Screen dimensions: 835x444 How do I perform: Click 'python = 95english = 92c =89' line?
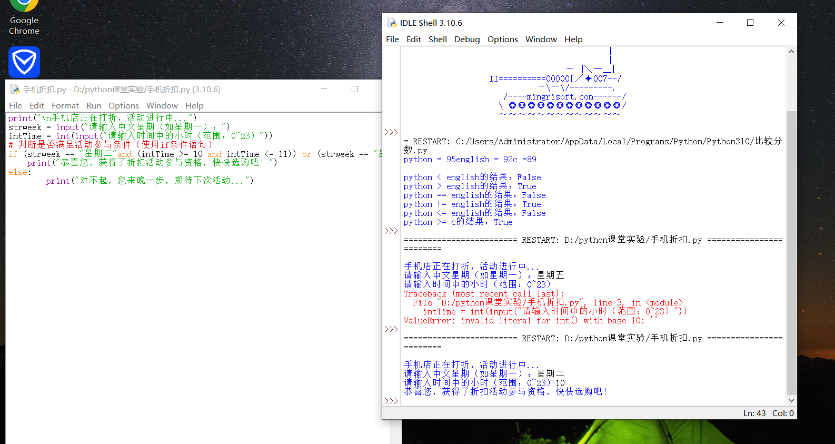(x=470, y=160)
